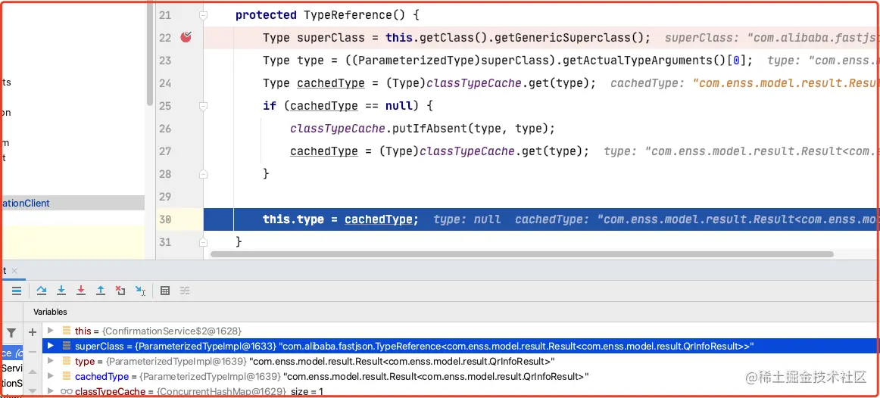Click line number 24 in the gutter
This screenshot has height=398, width=880.
point(164,83)
